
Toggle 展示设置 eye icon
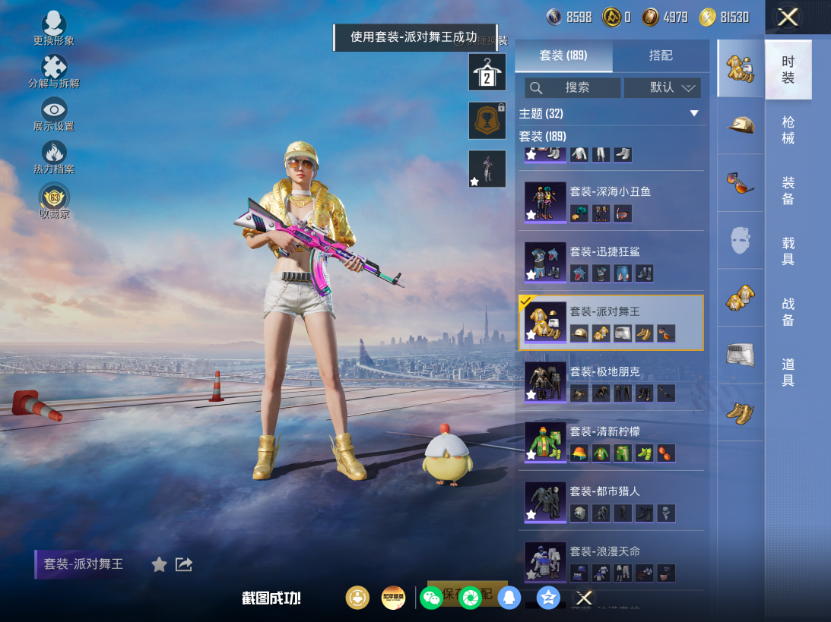tap(53, 115)
